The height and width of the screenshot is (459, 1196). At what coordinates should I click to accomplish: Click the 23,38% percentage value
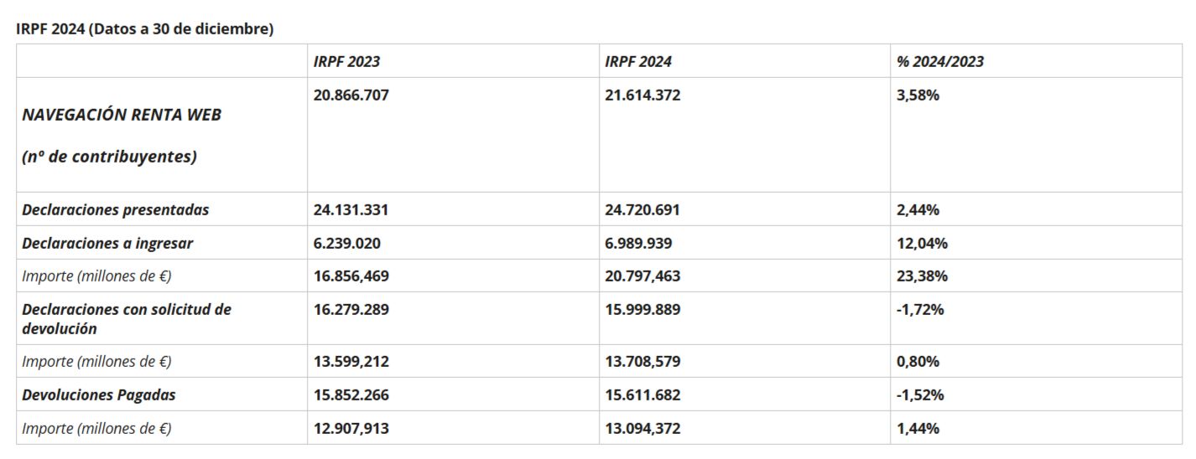coord(922,276)
